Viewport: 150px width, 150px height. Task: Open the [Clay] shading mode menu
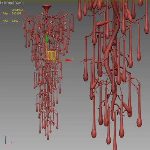pyautogui.click(x=18, y=3)
